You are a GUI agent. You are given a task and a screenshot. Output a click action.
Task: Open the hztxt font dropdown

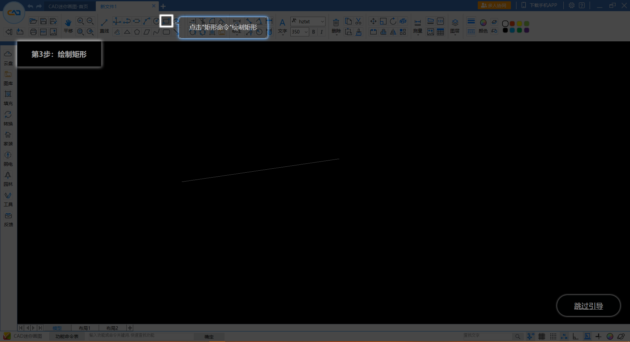(x=322, y=22)
